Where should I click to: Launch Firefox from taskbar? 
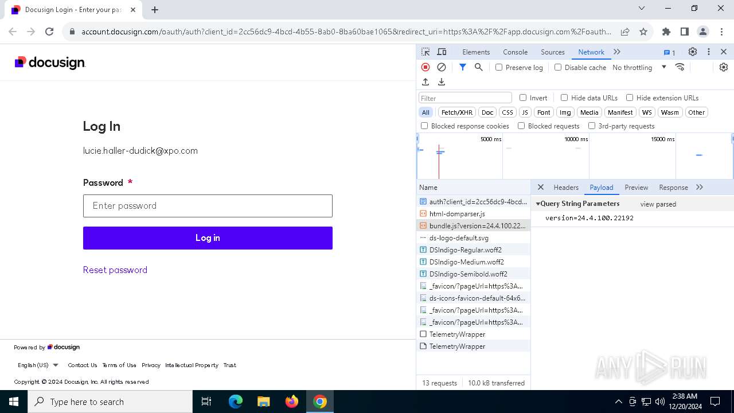292,402
